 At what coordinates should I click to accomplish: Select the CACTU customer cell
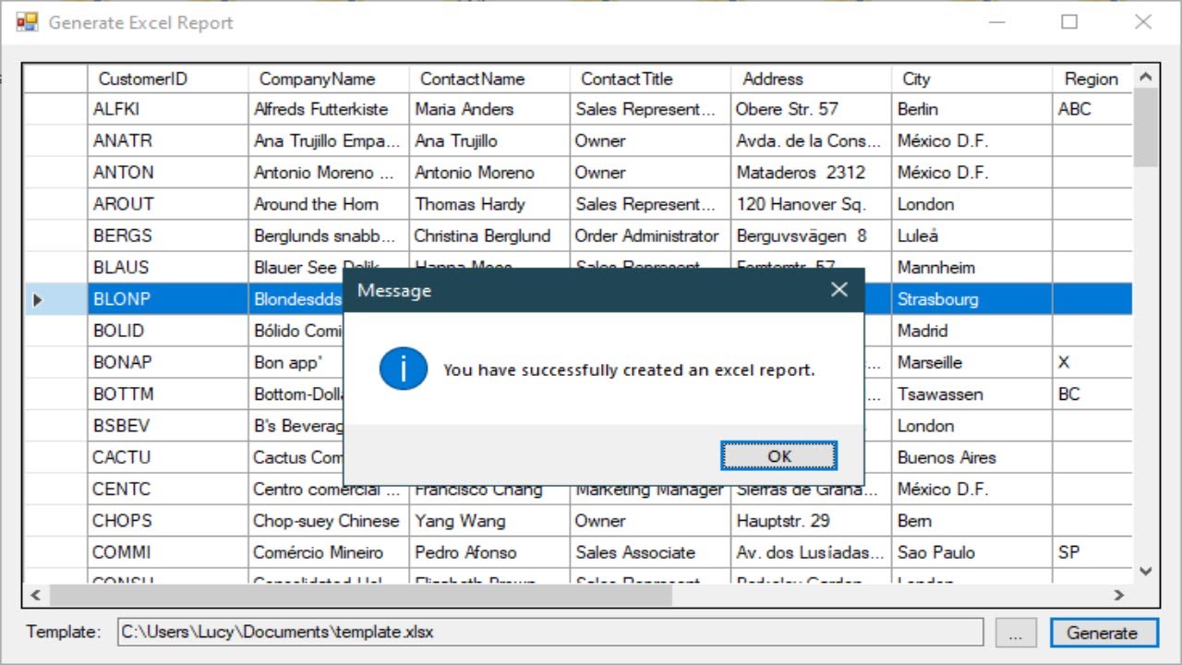click(167, 456)
